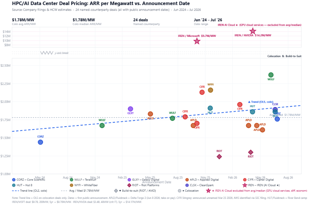Select the RIOT diamond near $1.24M
The height and width of the screenshot is (205, 313).
[x=219, y=157]
